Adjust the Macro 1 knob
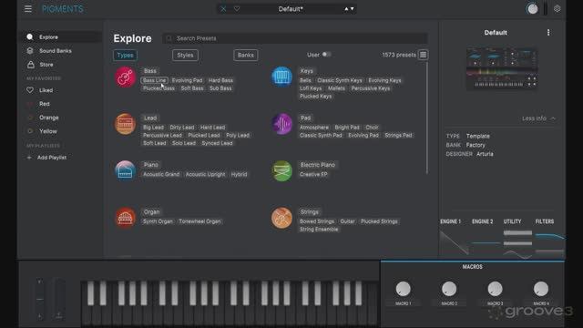583x328 pixels. [403, 289]
